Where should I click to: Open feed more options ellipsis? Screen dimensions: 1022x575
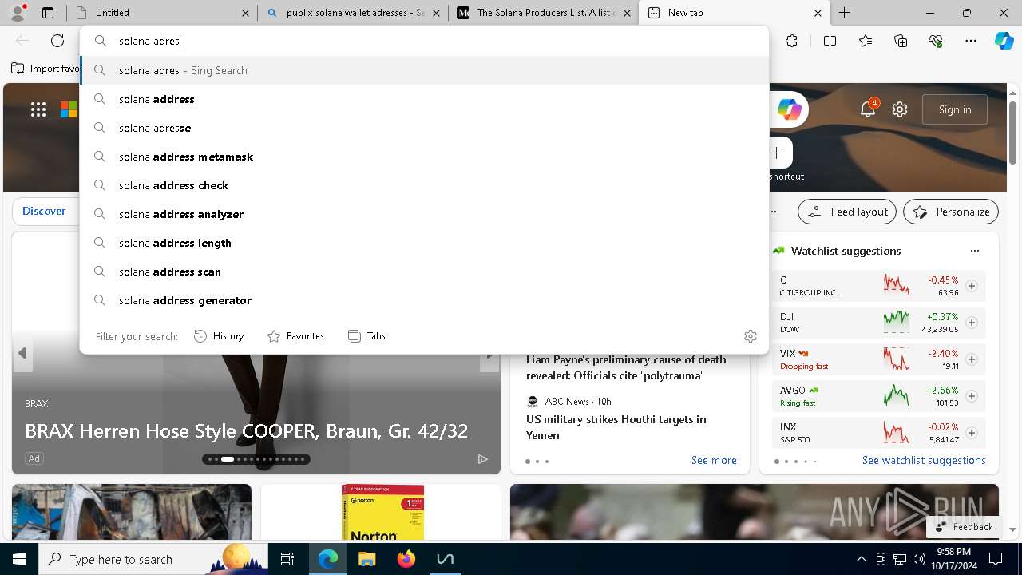[774, 212]
